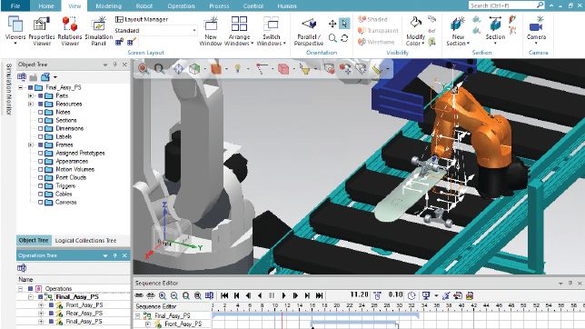Screen dimensions: 585x329
Task: Play the simulation forward
Action: coord(283,295)
